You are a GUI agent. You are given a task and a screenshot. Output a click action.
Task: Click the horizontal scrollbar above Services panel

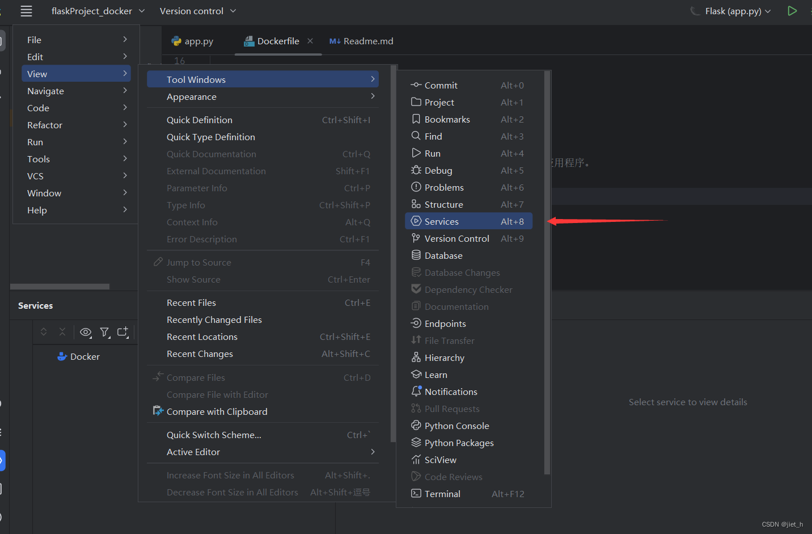60,287
